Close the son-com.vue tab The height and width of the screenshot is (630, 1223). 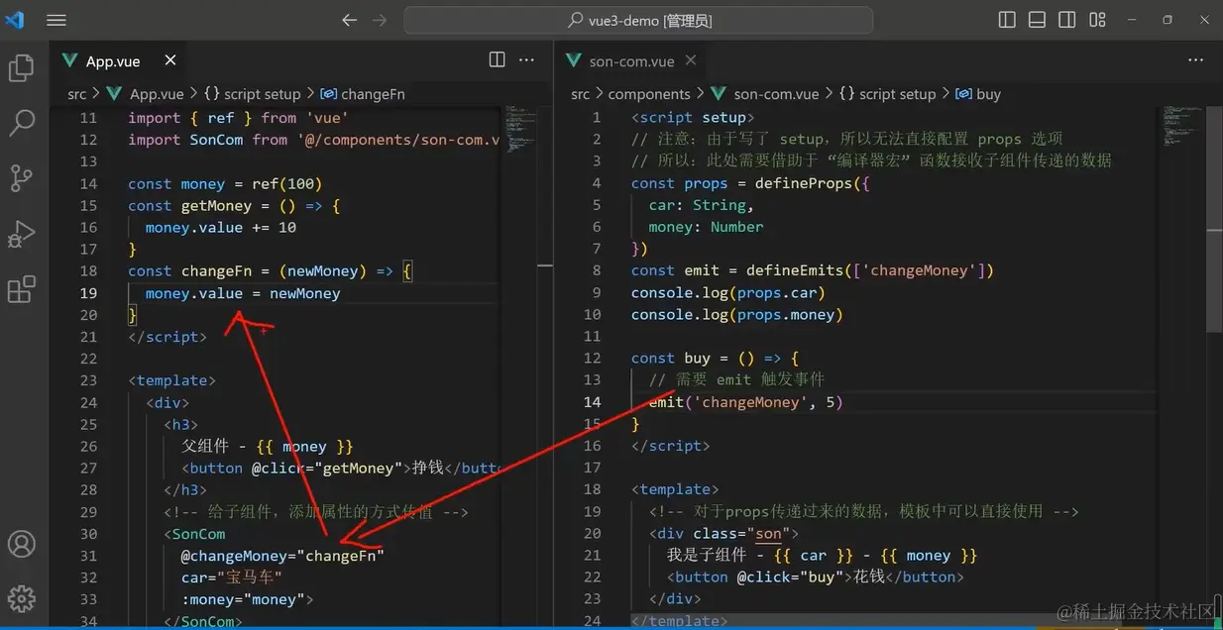(x=691, y=60)
